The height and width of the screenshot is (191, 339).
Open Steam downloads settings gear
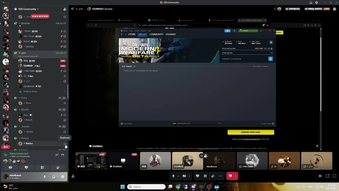point(271,42)
